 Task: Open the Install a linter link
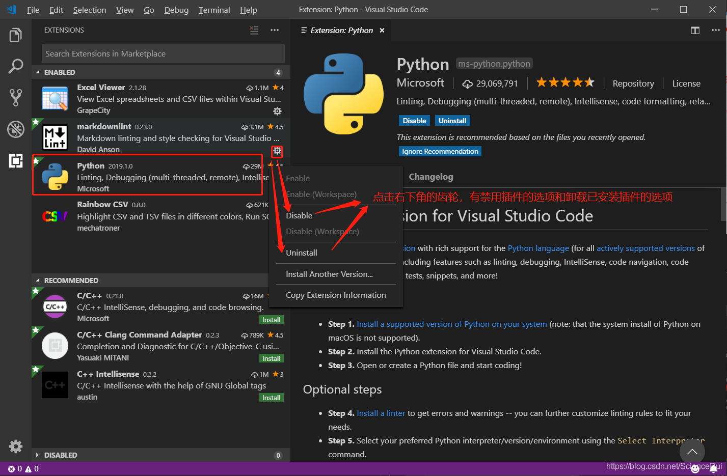[x=381, y=413]
